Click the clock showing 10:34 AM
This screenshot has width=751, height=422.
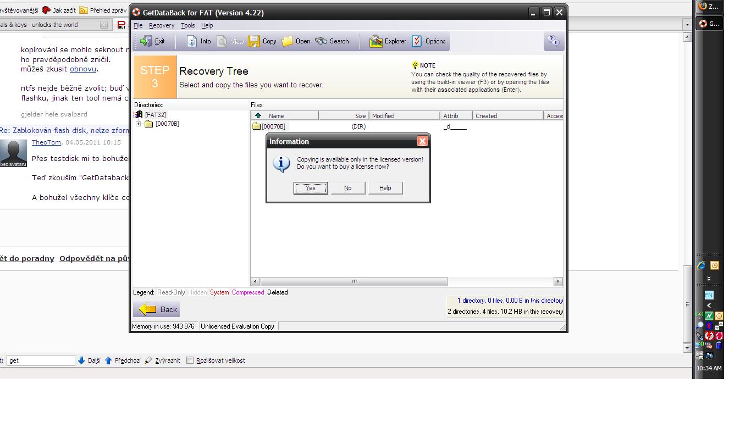709,368
